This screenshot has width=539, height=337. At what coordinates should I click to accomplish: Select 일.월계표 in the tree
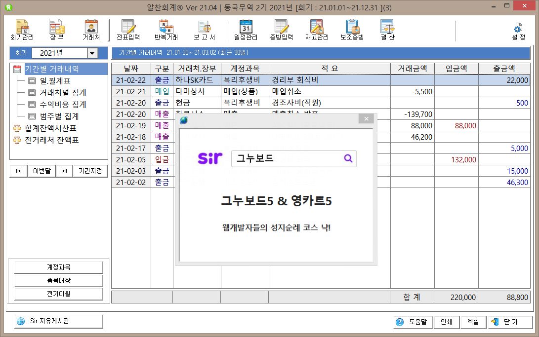point(54,81)
